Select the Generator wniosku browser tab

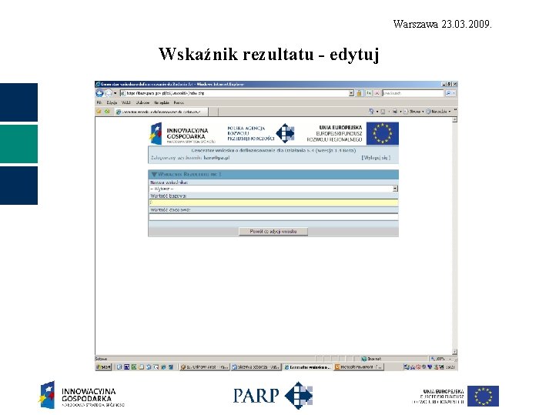pos(161,112)
